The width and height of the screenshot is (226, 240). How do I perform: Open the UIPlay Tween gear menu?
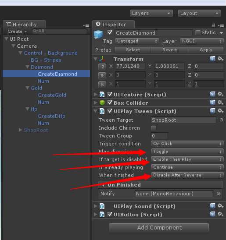point(220,111)
